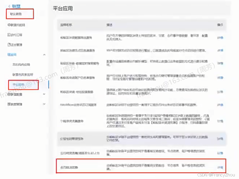Open 详情 for 小程序浏览器服务
Viewport: 239px width, 179px height.
coord(220,121)
